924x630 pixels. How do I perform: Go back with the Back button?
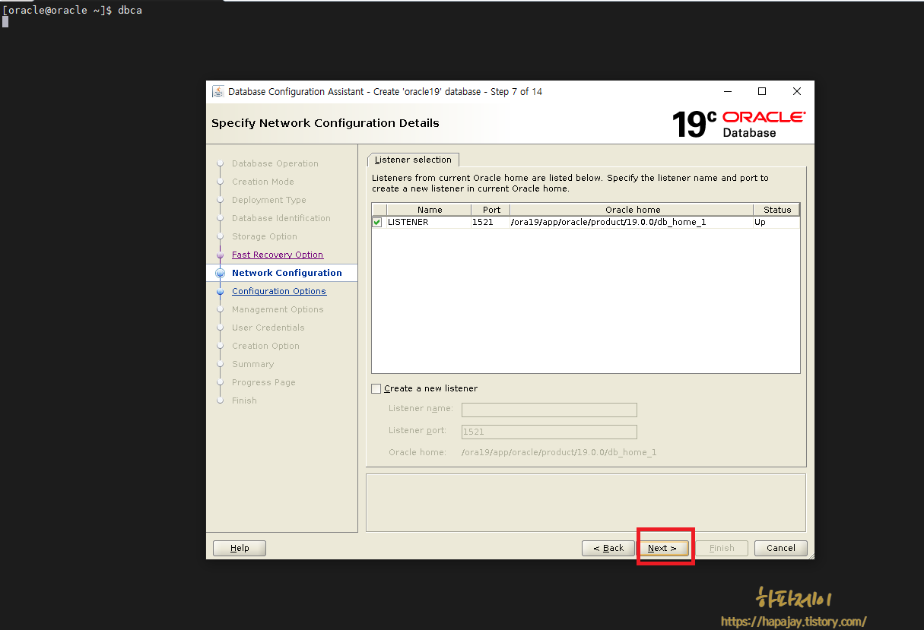[608, 548]
